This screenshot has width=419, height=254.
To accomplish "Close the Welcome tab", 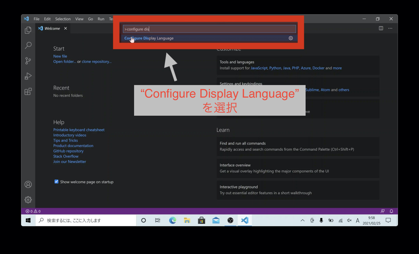I will (x=65, y=28).
